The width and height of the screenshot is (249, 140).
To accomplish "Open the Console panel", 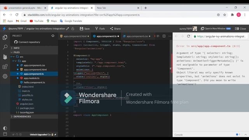I will coord(179,135).
